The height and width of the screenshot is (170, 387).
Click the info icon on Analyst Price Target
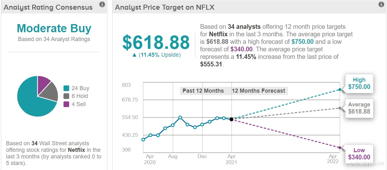pos(381,4)
